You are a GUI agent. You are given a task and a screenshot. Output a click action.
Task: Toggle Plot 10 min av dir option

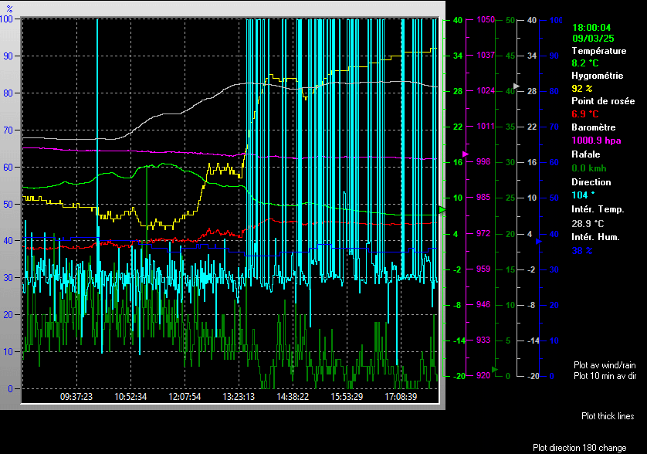click(x=605, y=376)
